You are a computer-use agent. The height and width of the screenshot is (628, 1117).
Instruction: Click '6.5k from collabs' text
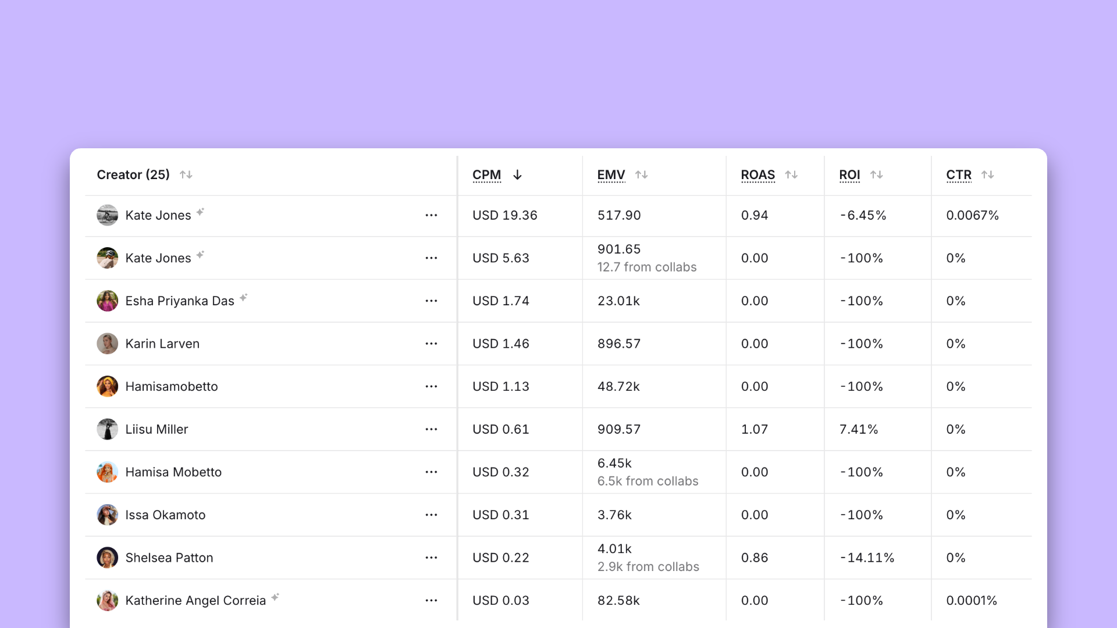click(x=648, y=481)
